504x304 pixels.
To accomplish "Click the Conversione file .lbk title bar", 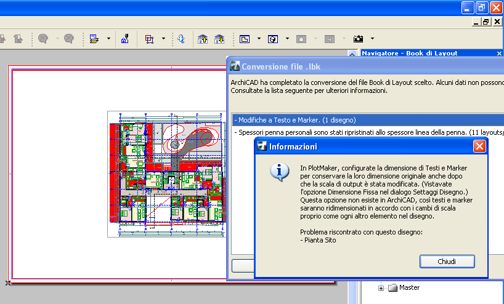I will click(365, 66).
